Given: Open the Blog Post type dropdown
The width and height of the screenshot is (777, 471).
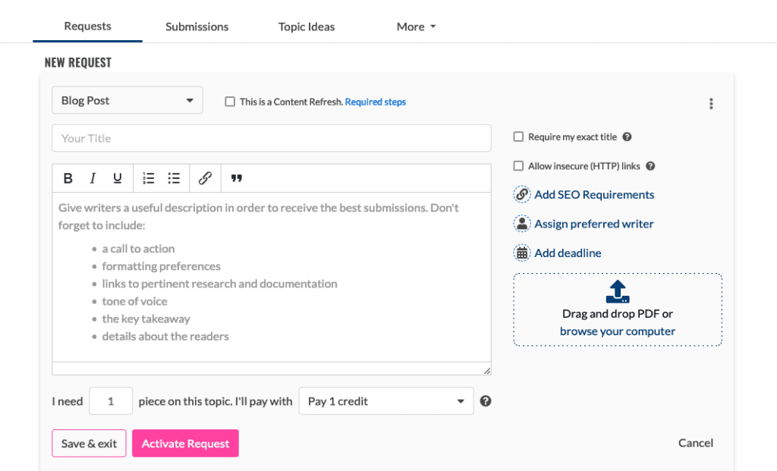Looking at the screenshot, I should (127, 100).
